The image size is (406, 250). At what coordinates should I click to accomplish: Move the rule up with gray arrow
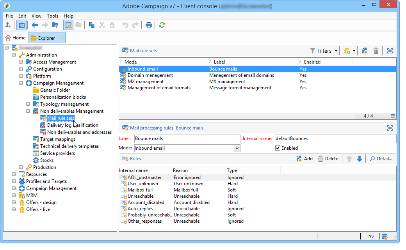349,159
